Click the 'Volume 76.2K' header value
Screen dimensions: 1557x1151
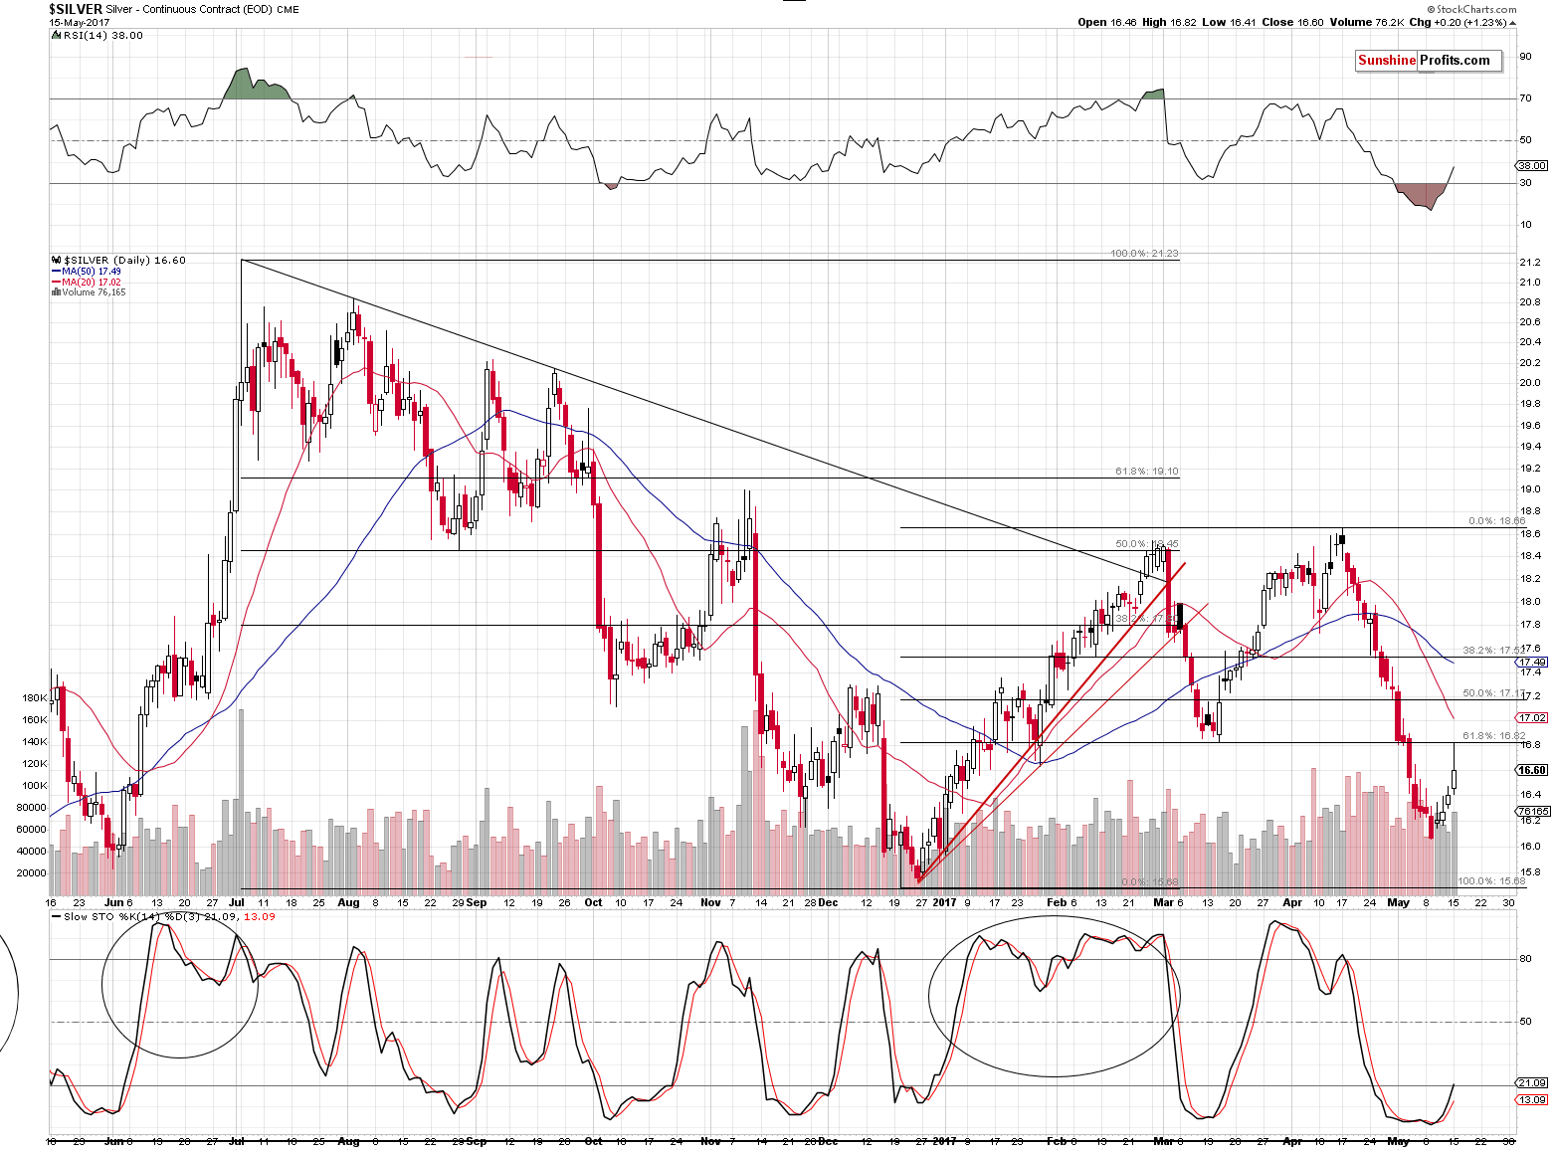click(1366, 22)
